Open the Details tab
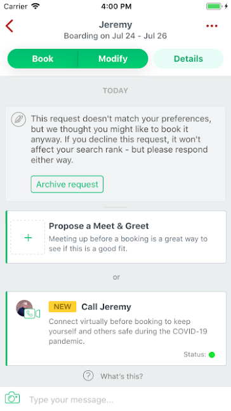 pos(188,58)
